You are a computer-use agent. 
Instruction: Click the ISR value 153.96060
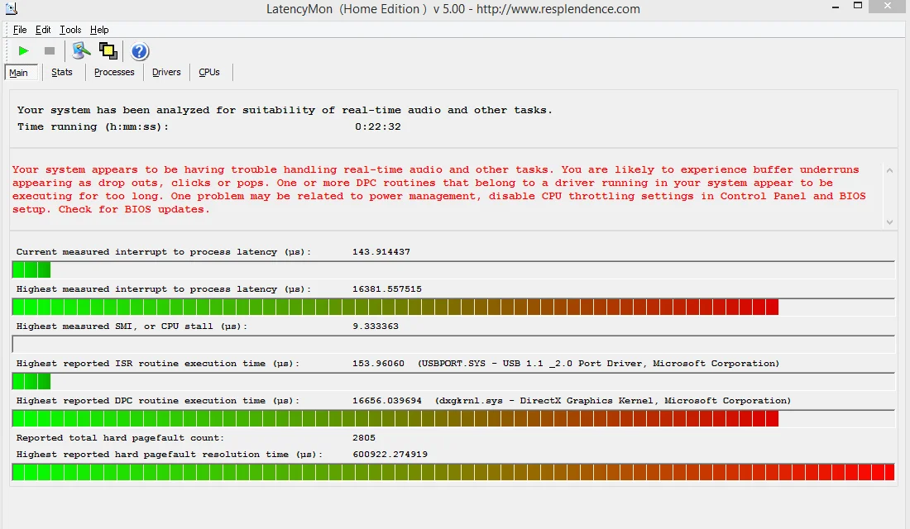coord(378,363)
